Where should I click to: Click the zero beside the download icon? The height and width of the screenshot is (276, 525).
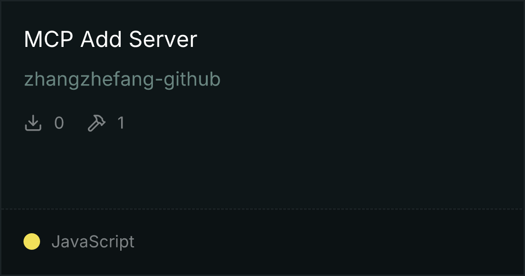click(59, 123)
